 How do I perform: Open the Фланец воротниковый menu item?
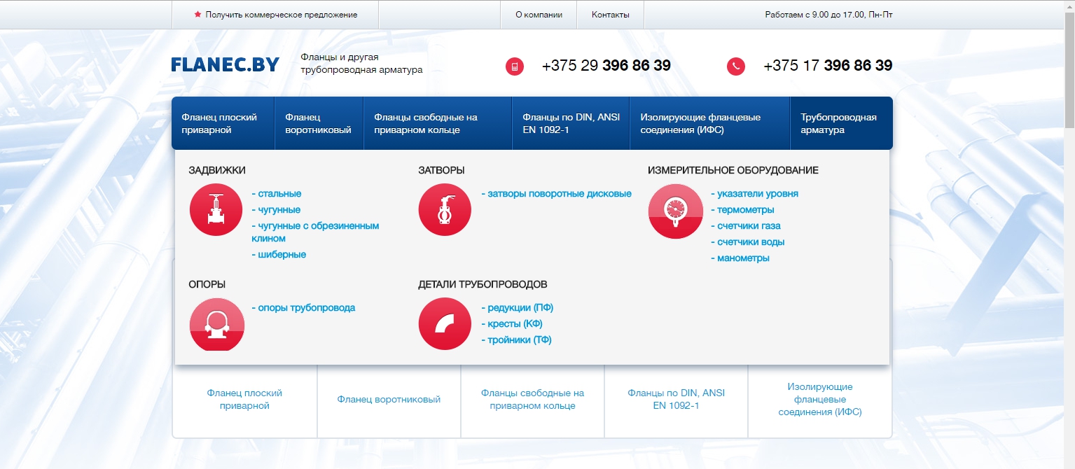pos(319,123)
